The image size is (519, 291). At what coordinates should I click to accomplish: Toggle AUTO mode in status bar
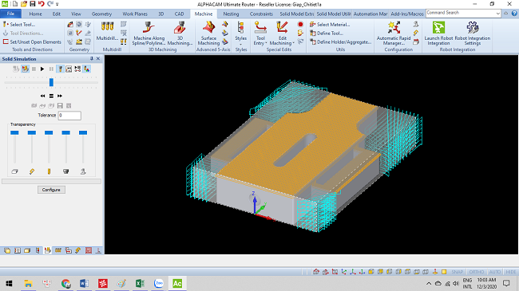tap(495, 272)
